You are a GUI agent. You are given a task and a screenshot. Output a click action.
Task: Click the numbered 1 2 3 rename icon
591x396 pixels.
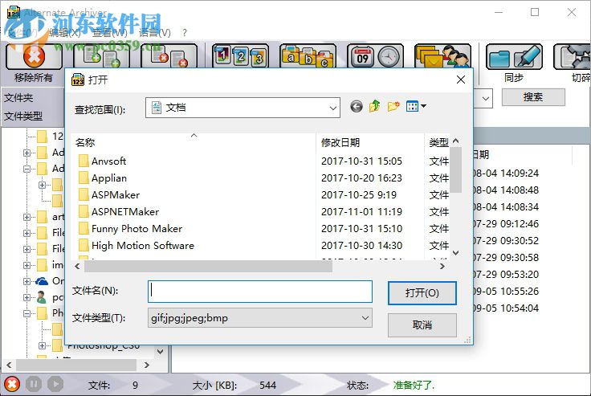coord(240,56)
